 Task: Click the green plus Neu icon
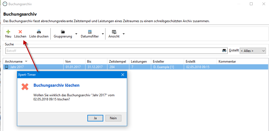click(8, 32)
